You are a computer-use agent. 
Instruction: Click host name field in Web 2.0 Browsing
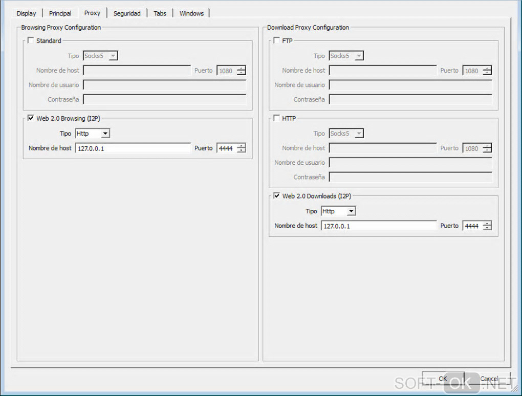[x=133, y=148]
